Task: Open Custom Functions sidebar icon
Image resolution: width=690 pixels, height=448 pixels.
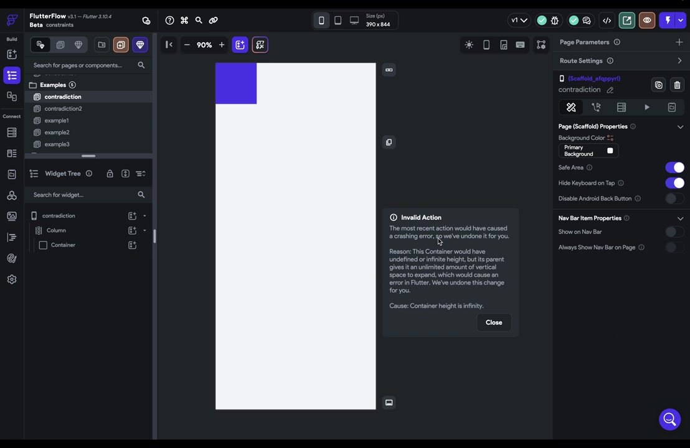Action: tap(12, 238)
